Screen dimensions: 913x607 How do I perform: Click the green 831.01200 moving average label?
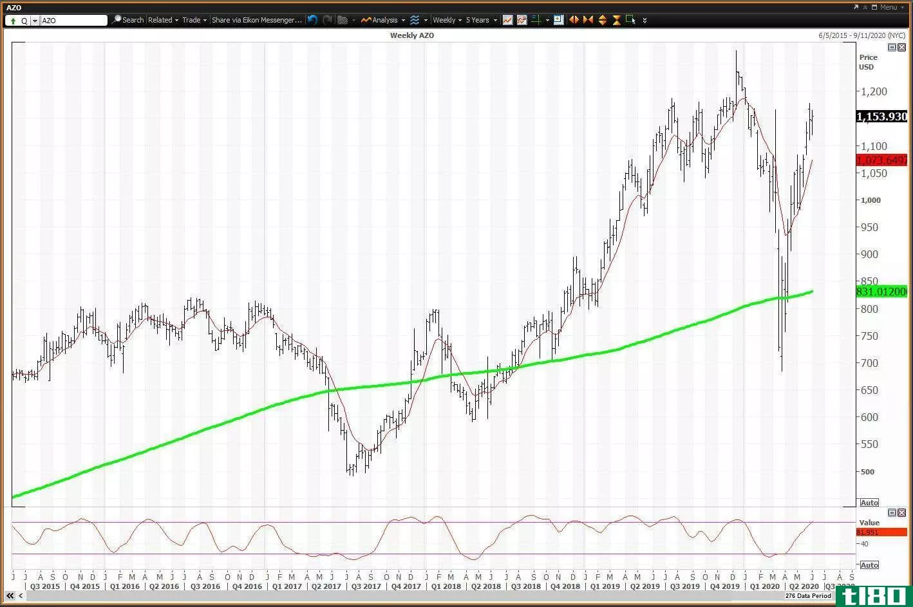(881, 292)
